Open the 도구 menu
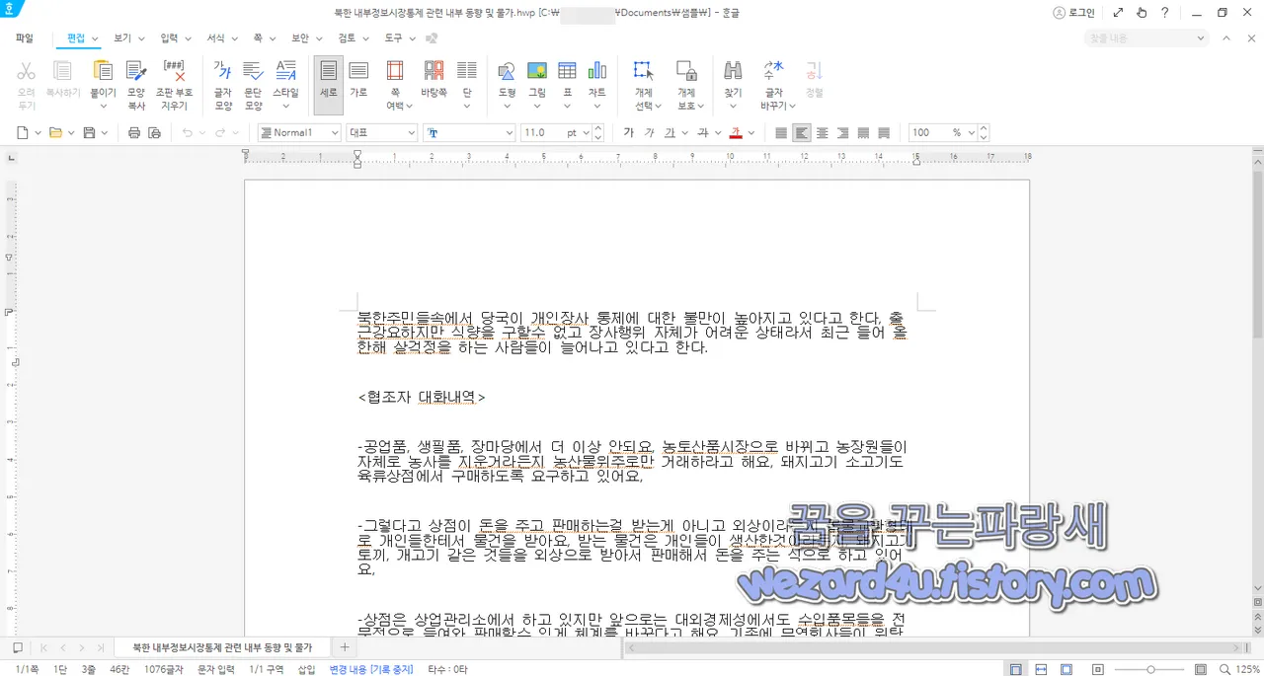 (x=400, y=38)
